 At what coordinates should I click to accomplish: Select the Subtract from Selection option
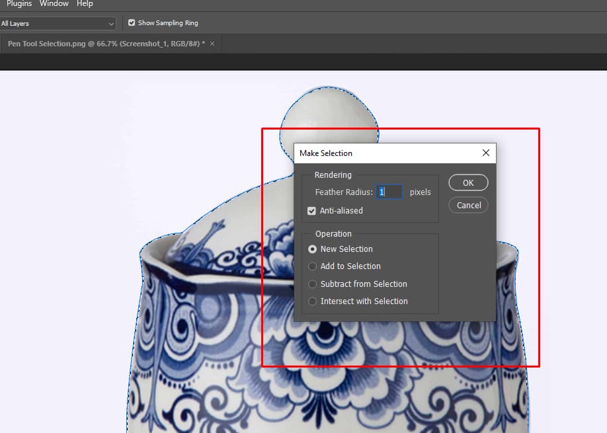(312, 284)
